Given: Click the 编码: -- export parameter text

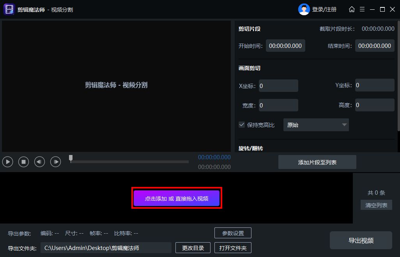Looking at the screenshot, I should pyautogui.click(x=50, y=233).
